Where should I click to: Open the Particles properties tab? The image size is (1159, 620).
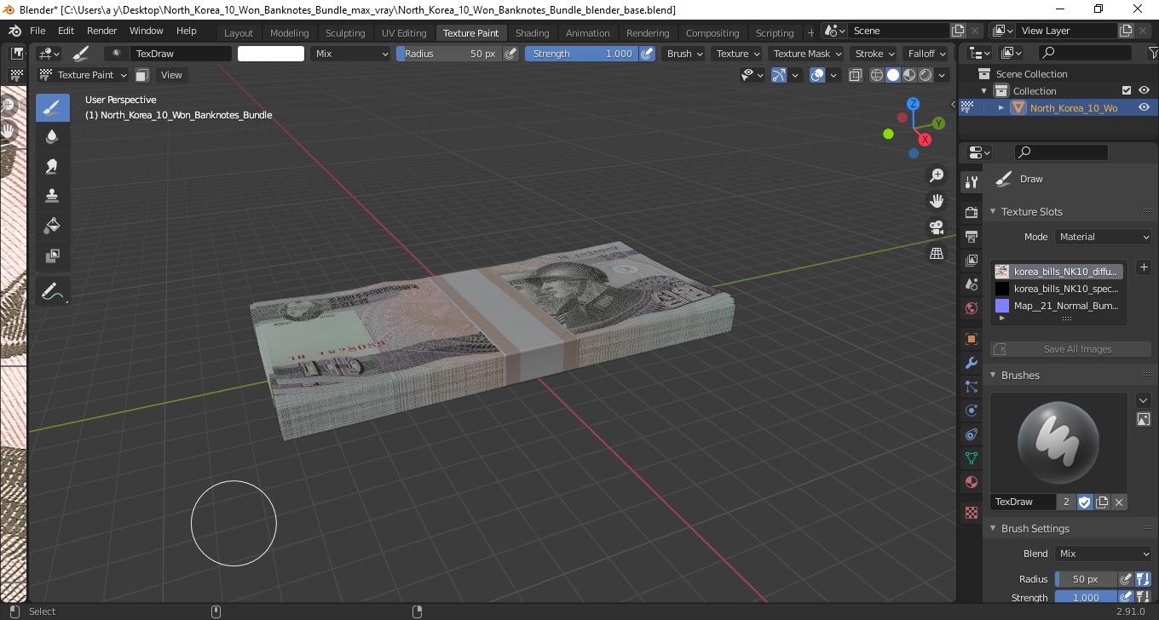[971, 387]
